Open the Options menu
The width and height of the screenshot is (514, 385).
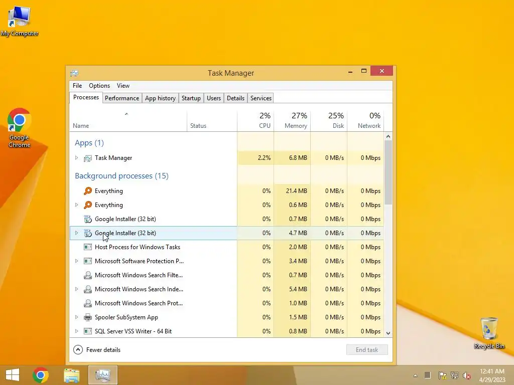[99, 86]
